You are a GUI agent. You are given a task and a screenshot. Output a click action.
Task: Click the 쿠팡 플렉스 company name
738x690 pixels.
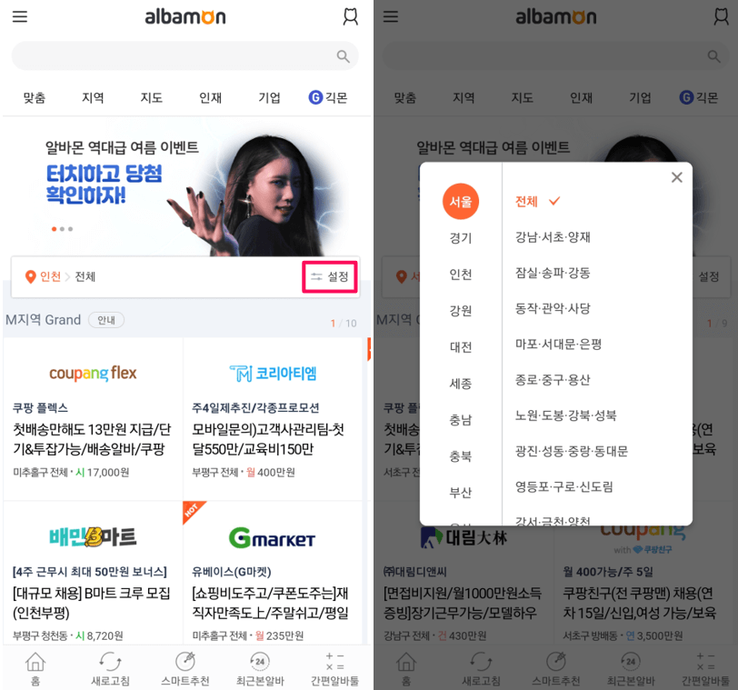(41, 407)
